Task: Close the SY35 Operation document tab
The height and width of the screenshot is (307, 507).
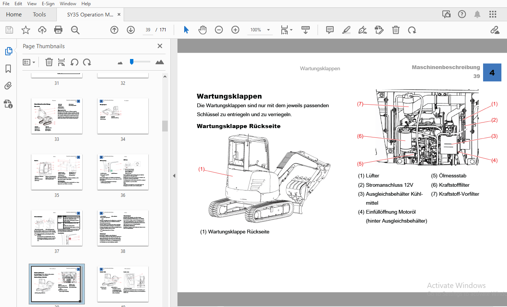Action: point(119,15)
